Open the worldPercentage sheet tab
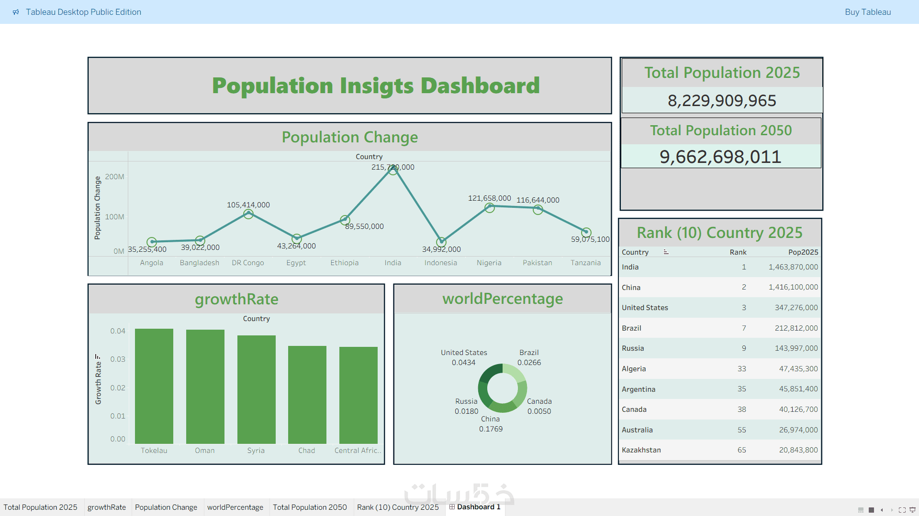This screenshot has width=919, height=516. click(235, 507)
